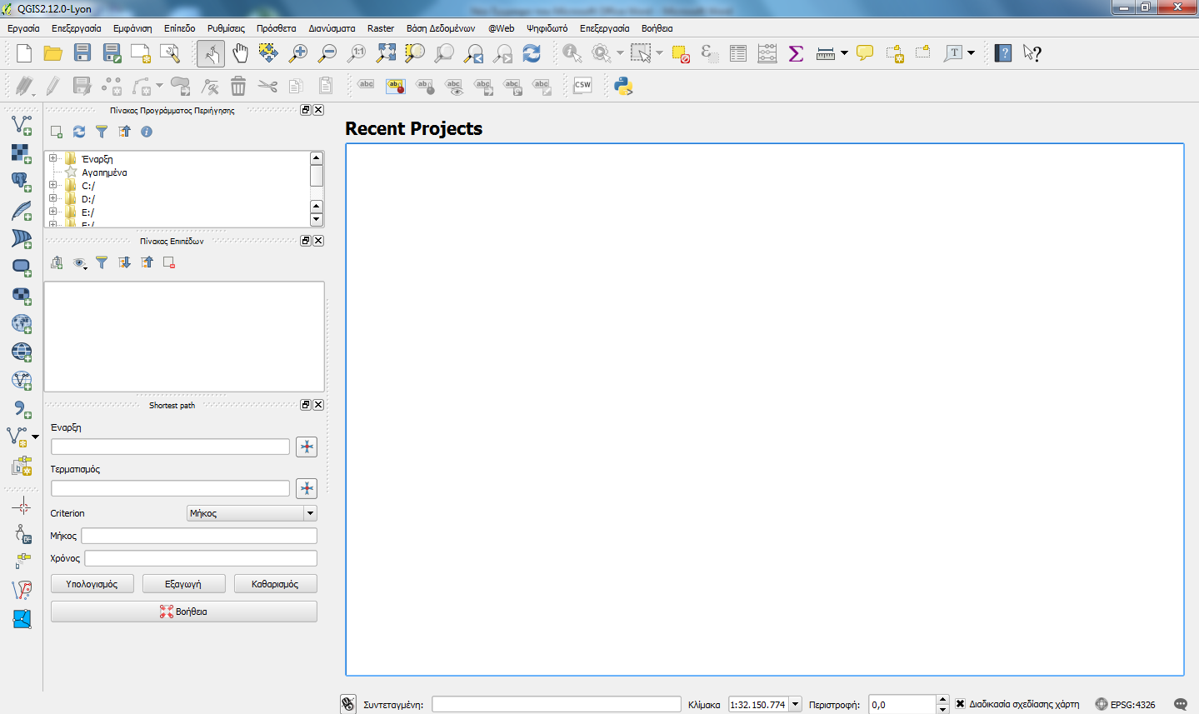Toggle the Διαδικασία σχεδίασης χάρτη checkbox
Viewport: 1199px width, 714px height.
point(960,704)
